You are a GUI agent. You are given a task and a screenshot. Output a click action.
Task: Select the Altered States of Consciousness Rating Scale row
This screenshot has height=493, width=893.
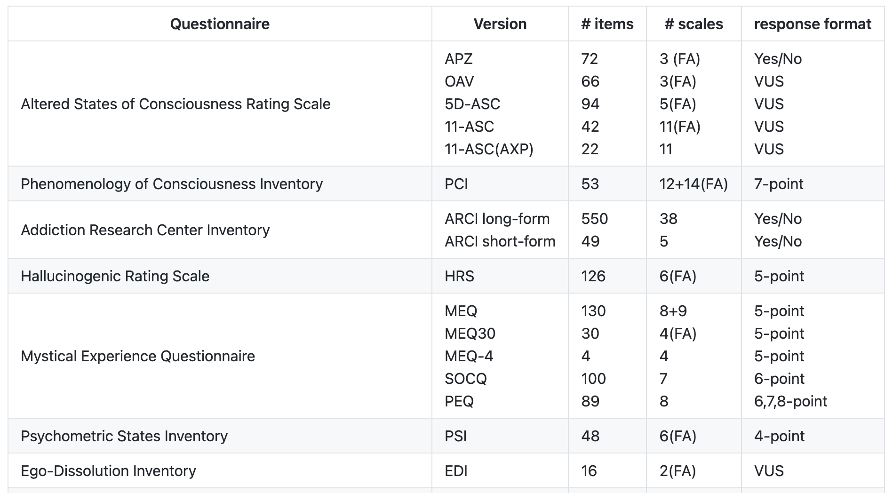click(175, 104)
